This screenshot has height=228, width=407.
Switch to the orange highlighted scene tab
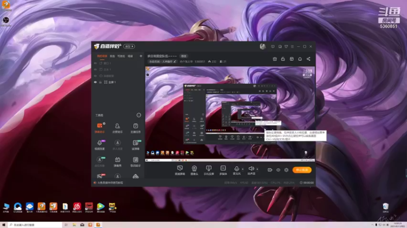tap(102, 56)
